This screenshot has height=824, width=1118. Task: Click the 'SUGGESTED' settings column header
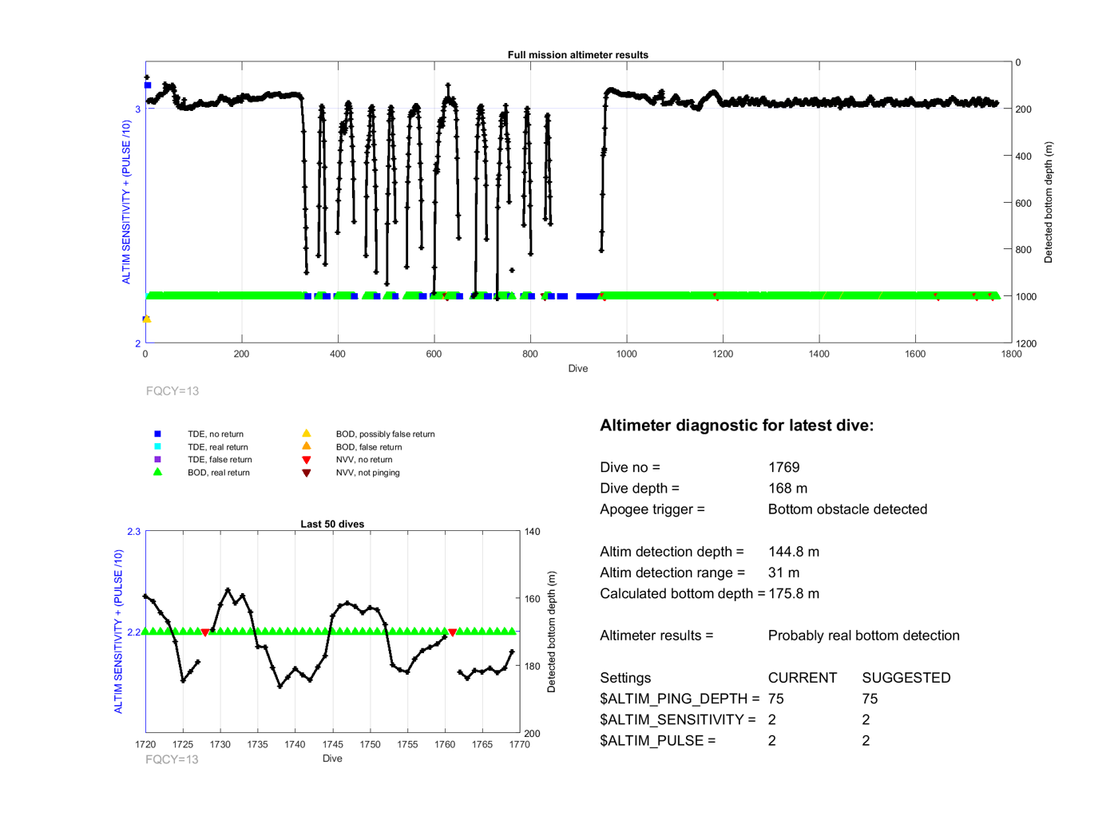tap(906, 678)
